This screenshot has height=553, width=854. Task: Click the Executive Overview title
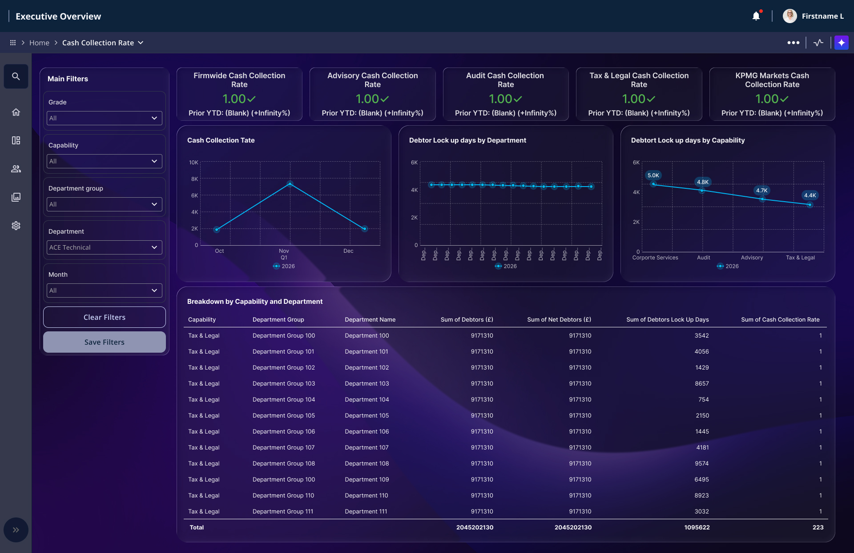pyautogui.click(x=58, y=16)
